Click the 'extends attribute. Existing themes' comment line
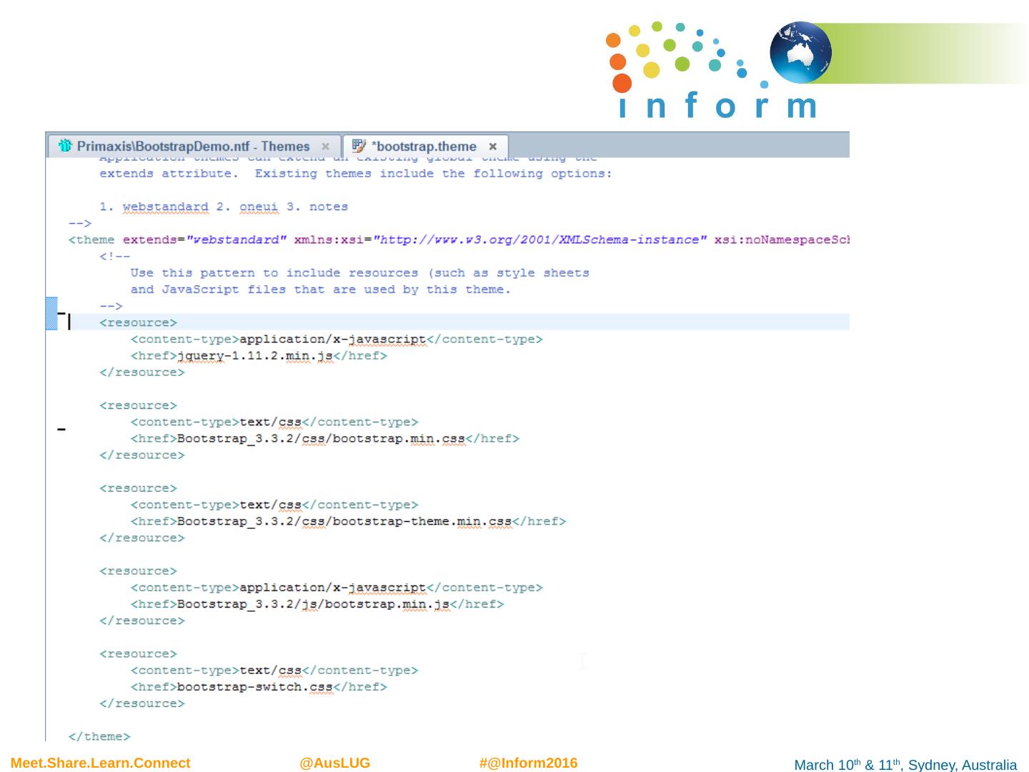The height and width of the screenshot is (772, 1029). tap(356, 174)
